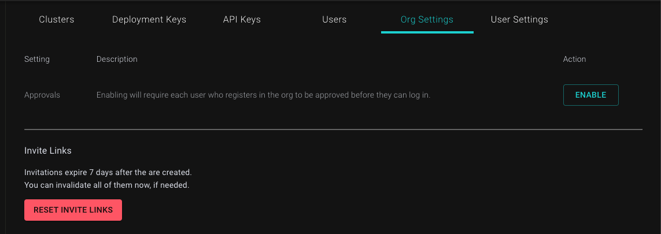This screenshot has height=234, width=661.
Task: Click the Description column header
Action: tap(117, 60)
